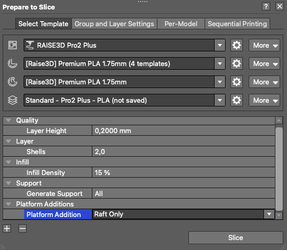Click the Layer Height value field
The width and height of the screenshot is (287, 250).
coord(184,131)
